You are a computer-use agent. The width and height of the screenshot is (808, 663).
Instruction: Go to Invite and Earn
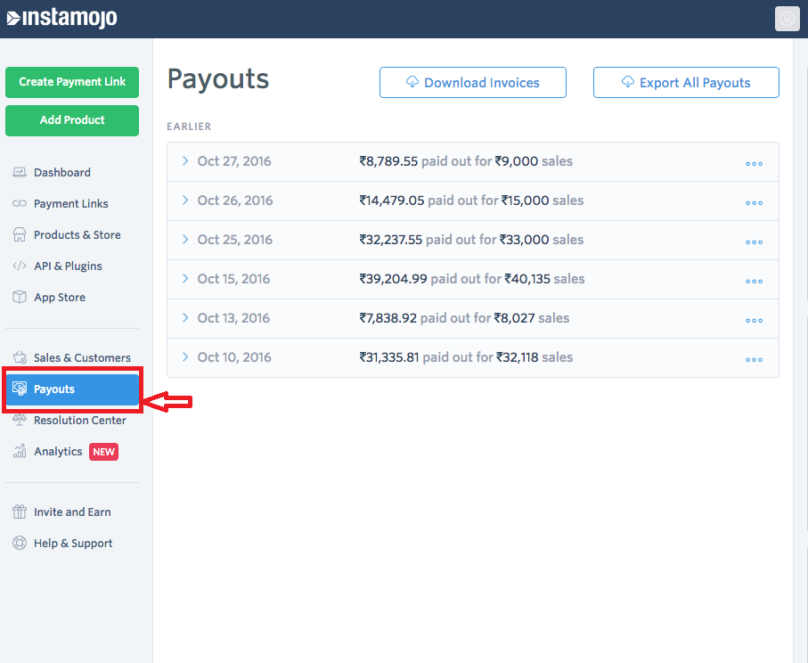point(72,512)
